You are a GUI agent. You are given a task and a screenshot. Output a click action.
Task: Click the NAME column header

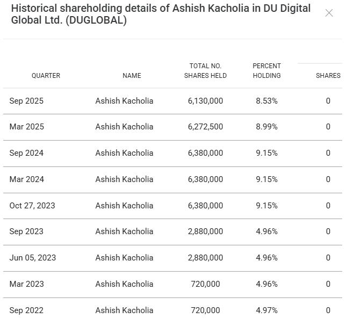pos(132,76)
